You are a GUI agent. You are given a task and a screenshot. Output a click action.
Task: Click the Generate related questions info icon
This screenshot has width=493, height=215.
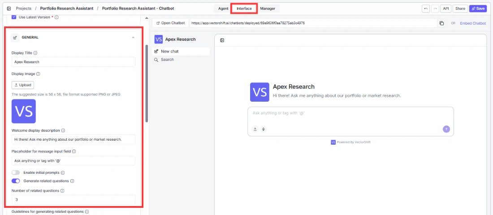(x=72, y=181)
